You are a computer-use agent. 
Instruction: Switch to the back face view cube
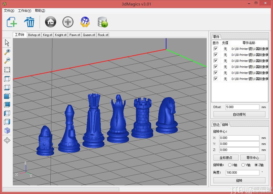coord(7,105)
